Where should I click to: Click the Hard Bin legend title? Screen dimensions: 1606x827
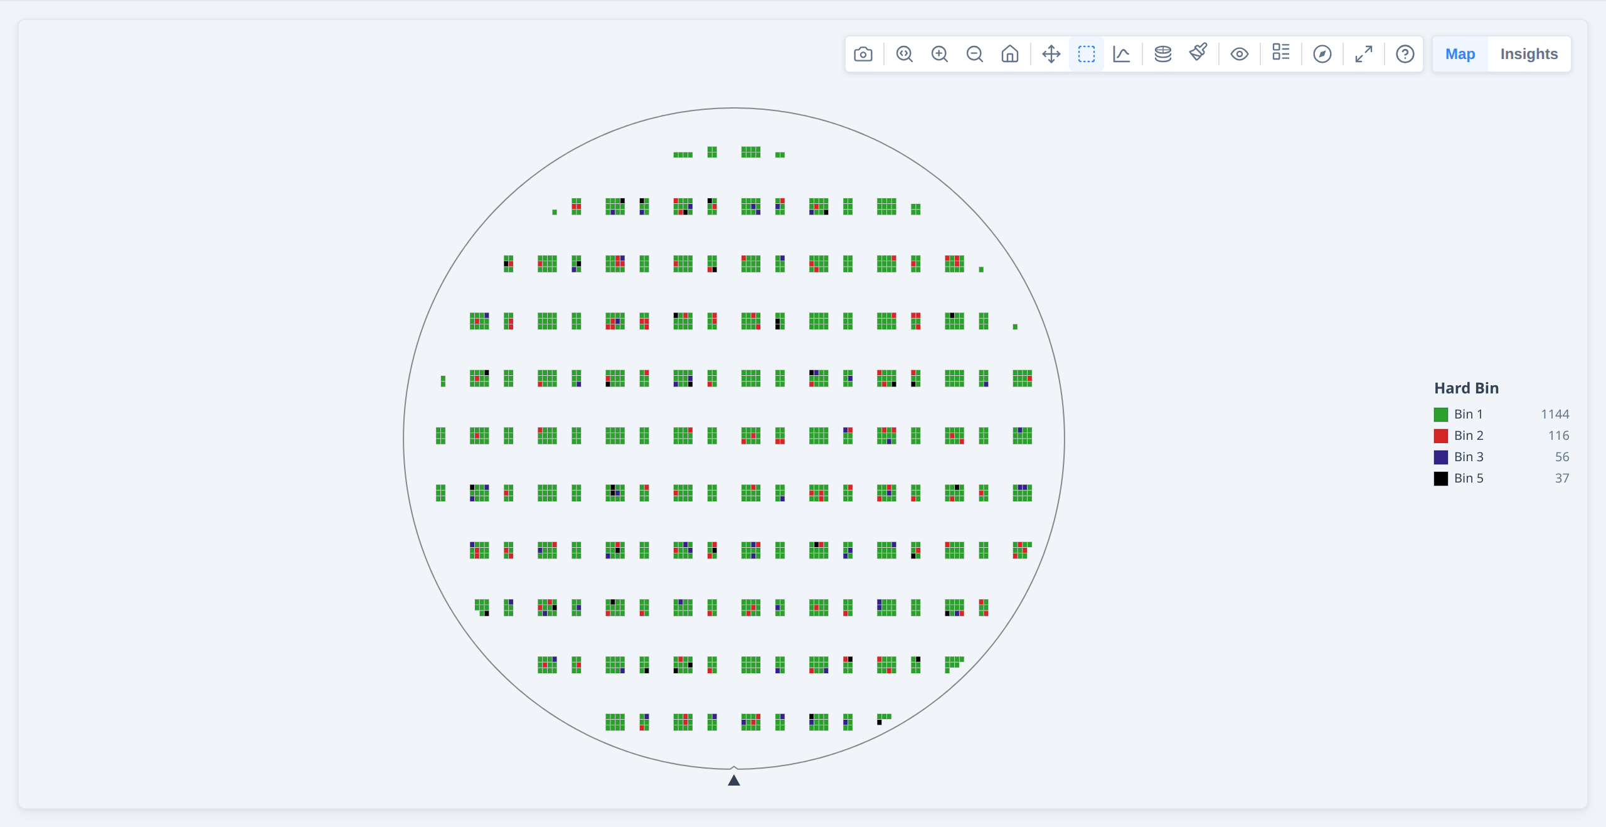(x=1466, y=388)
